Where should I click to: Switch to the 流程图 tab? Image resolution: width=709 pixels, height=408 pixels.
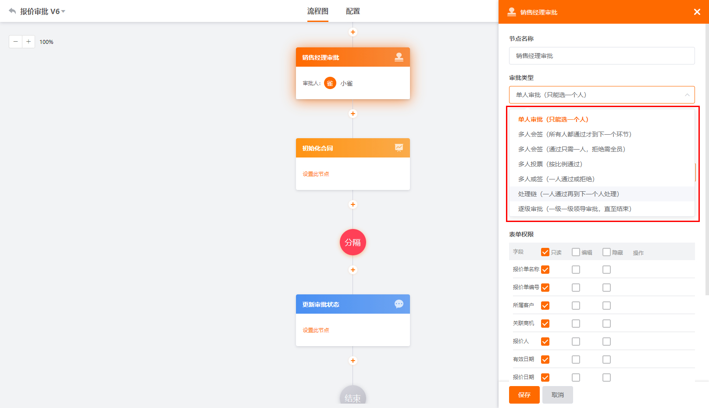317,11
